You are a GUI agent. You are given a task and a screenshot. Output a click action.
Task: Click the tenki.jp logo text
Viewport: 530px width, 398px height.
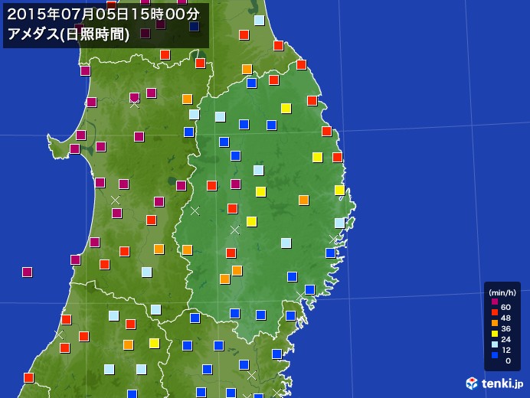(x=502, y=384)
